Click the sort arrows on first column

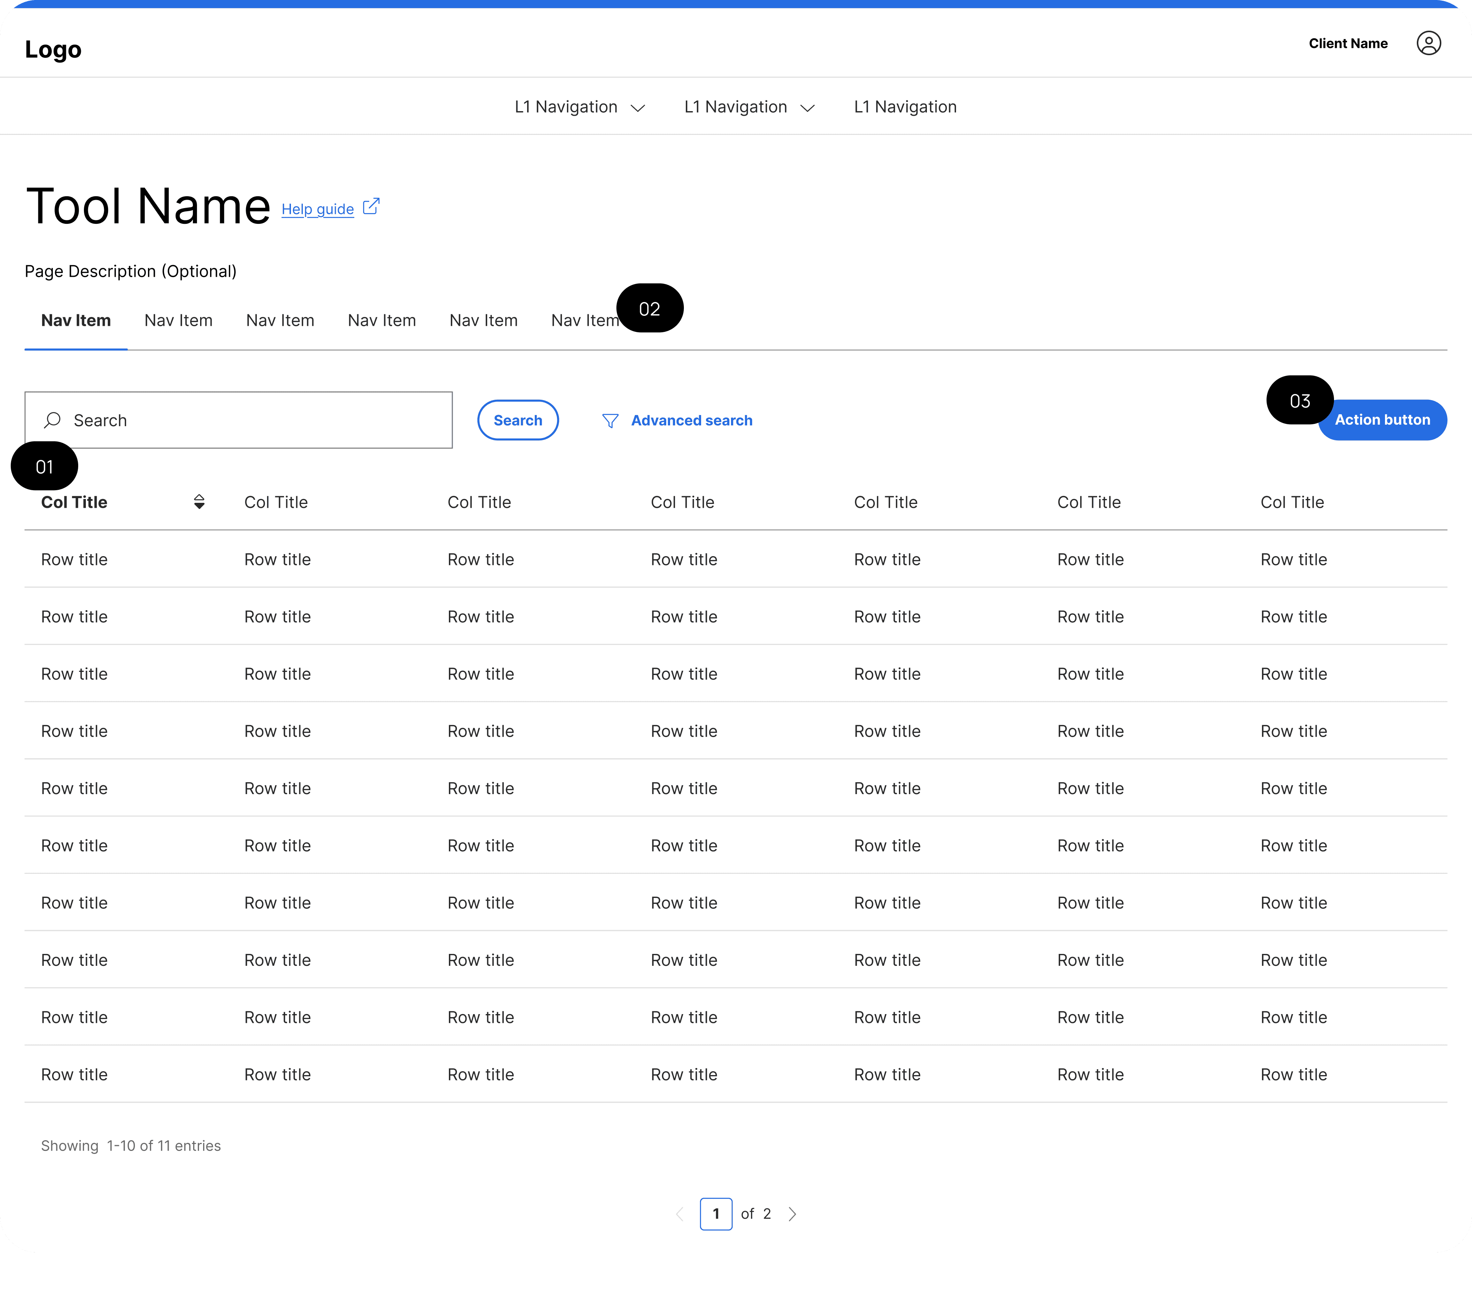(199, 502)
